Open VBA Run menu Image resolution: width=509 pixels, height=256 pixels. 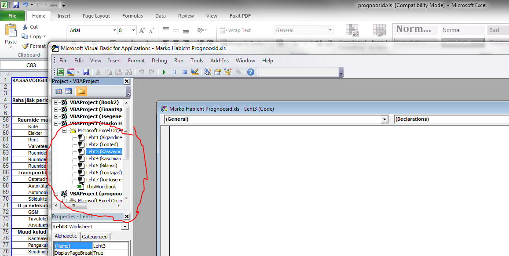pyautogui.click(x=179, y=61)
